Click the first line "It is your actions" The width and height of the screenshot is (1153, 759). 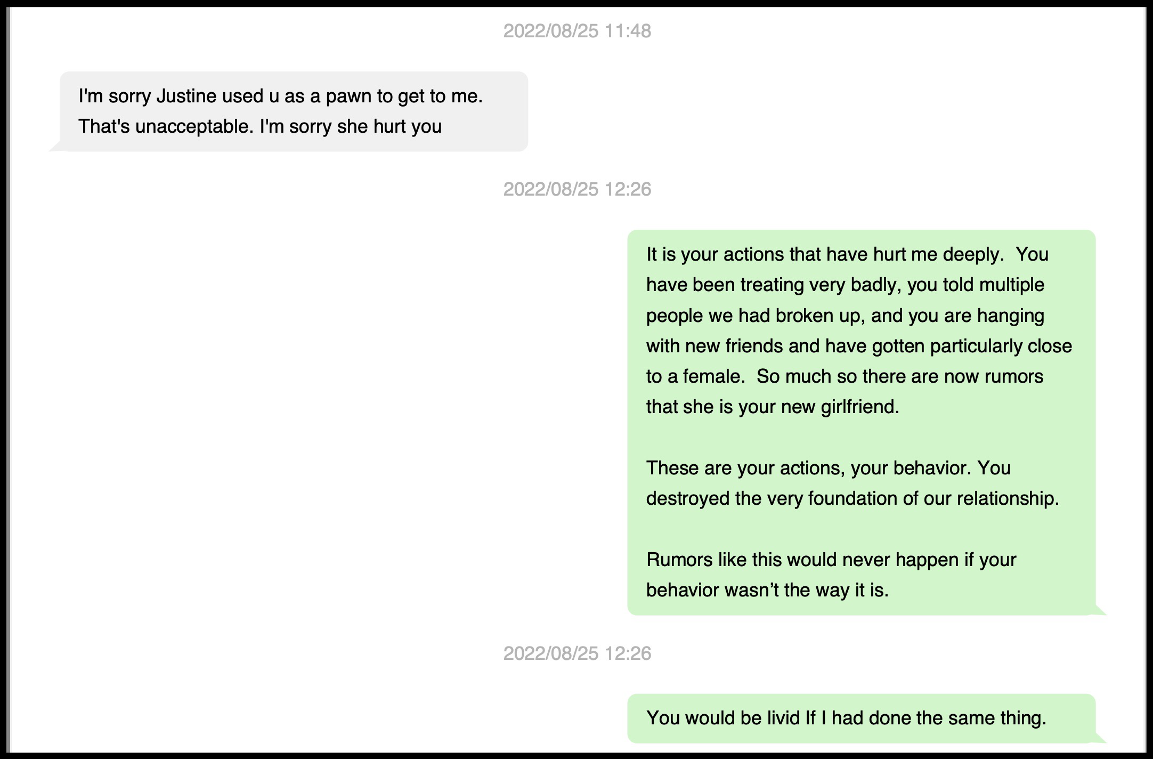click(x=716, y=255)
